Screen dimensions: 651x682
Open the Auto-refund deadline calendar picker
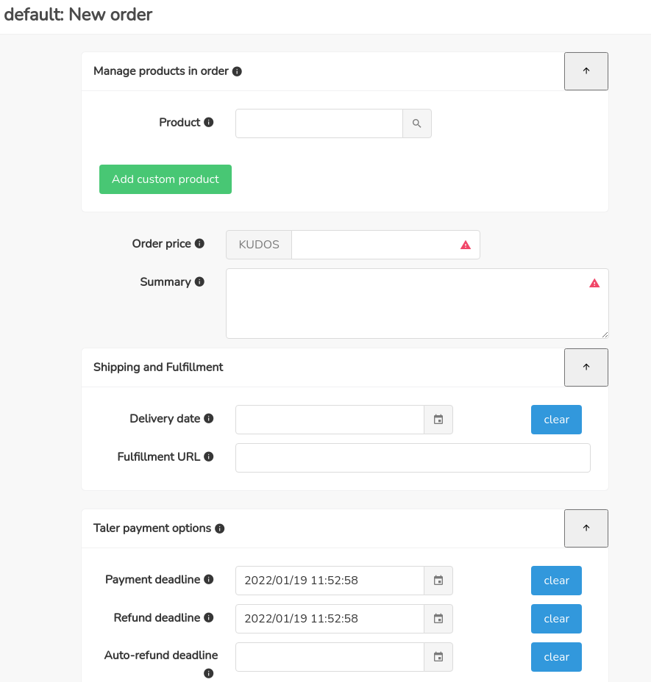click(438, 657)
